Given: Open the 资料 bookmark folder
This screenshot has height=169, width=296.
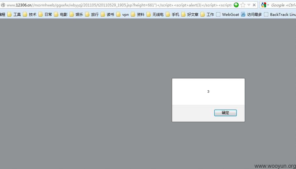Looking at the screenshot, I should (x=138, y=14).
